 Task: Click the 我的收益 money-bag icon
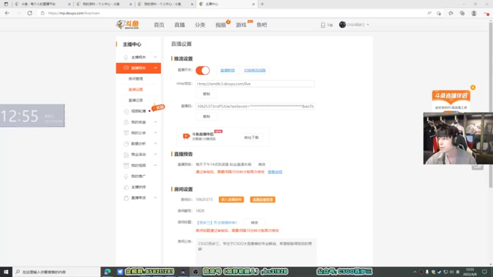[126, 122]
